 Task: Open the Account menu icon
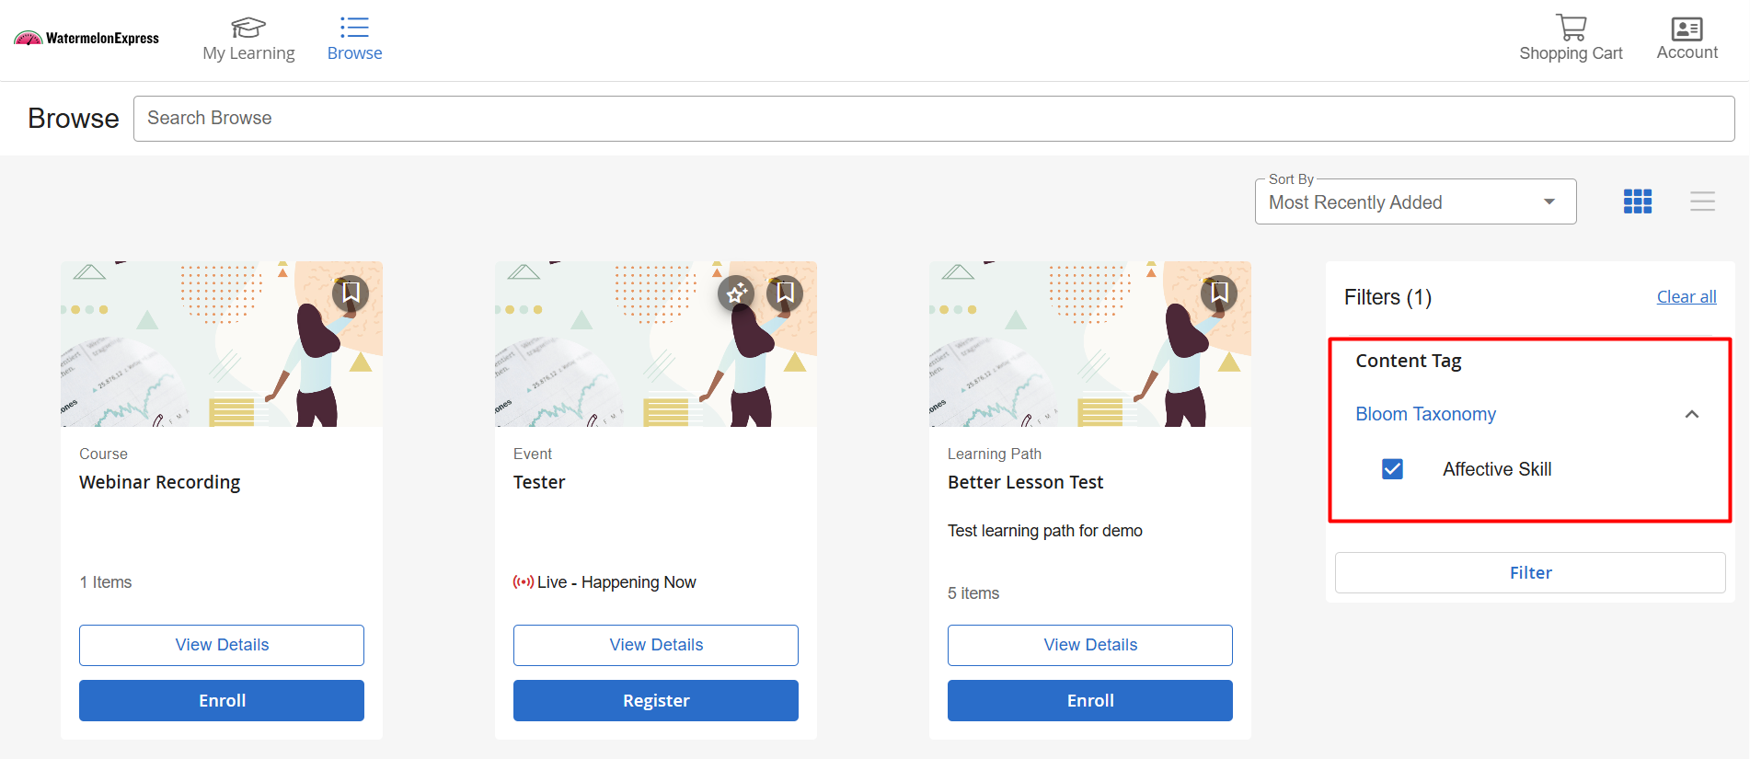point(1687,29)
